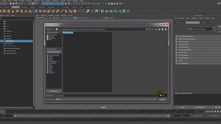Click the first green Qualoth shelf icon

pos(103,11)
